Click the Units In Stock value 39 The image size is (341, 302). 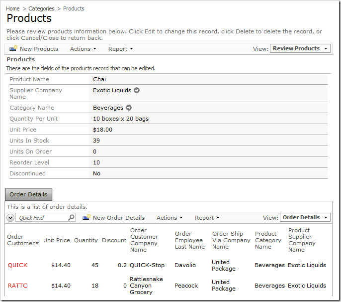coord(96,141)
